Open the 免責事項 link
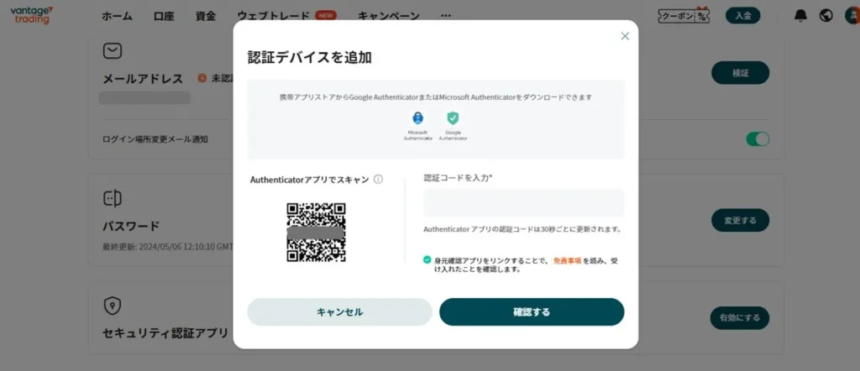Screen dimensions: 860x371 pos(567,261)
